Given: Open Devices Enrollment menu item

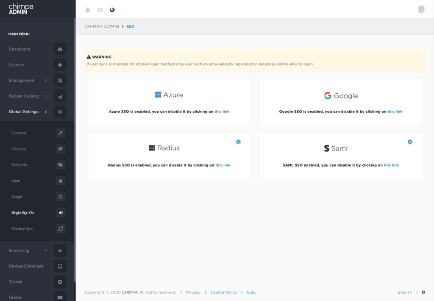Looking at the screenshot, I should point(26,266).
